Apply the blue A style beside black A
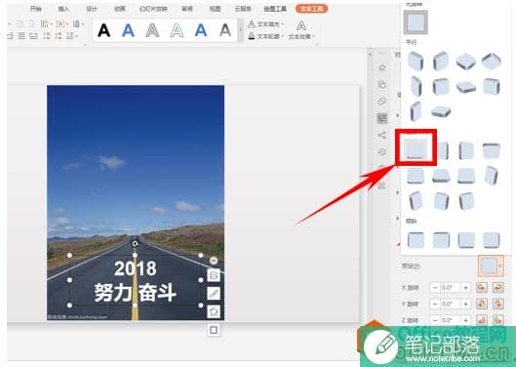The image size is (516, 367). [128, 30]
